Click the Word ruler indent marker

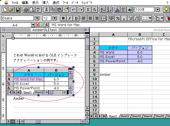pyautogui.click(x=13, y=36)
